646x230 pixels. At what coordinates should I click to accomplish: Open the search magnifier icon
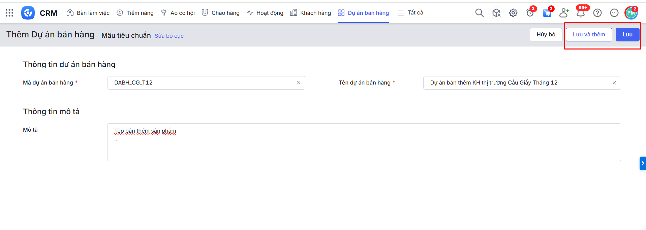pos(479,13)
